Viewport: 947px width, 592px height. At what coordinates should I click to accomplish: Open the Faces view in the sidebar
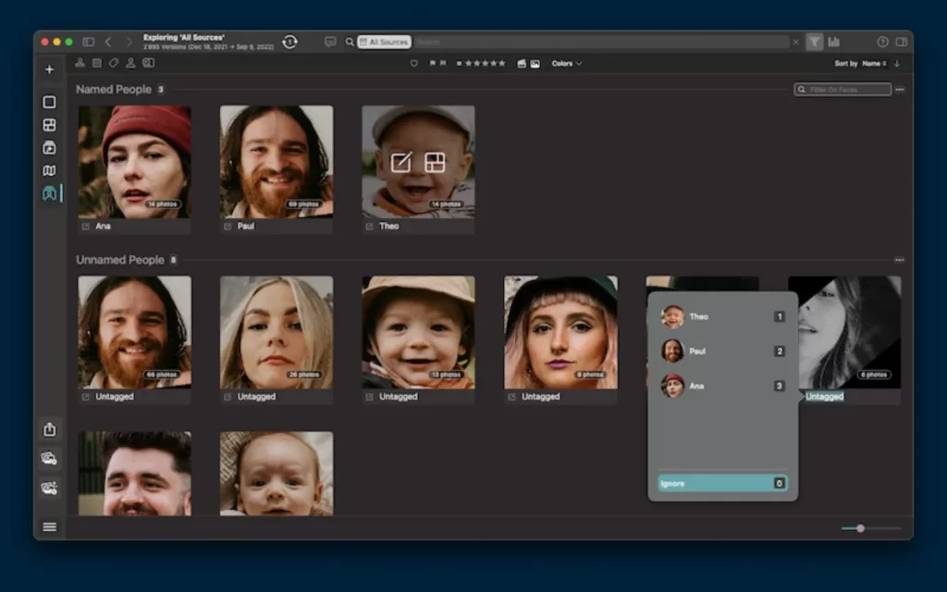(49, 194)
